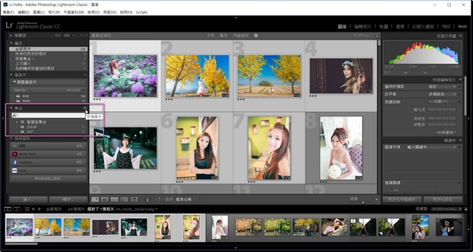The width and height of the screenshot is (473, 252).
Task: Click the search magnifier in collection filter
Action: pyautogui.click(x=14, y=115)
